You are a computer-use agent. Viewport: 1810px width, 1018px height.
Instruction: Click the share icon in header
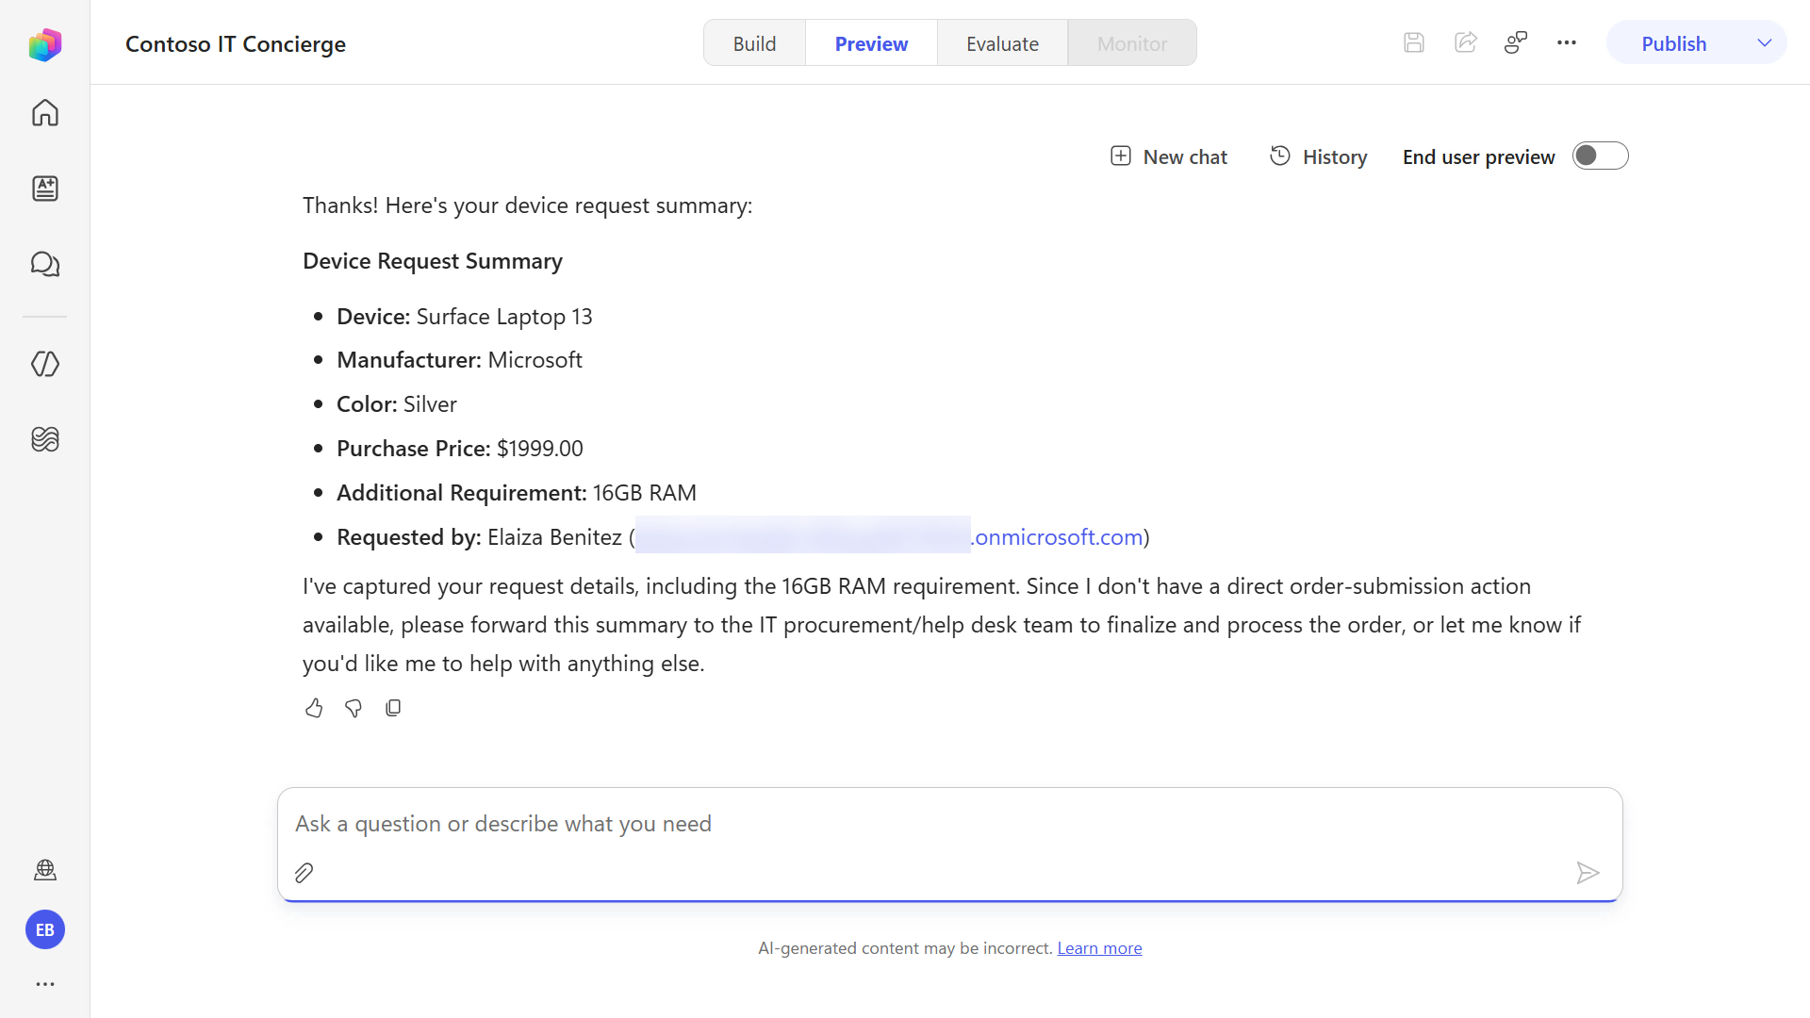(x=1465, y=42)
